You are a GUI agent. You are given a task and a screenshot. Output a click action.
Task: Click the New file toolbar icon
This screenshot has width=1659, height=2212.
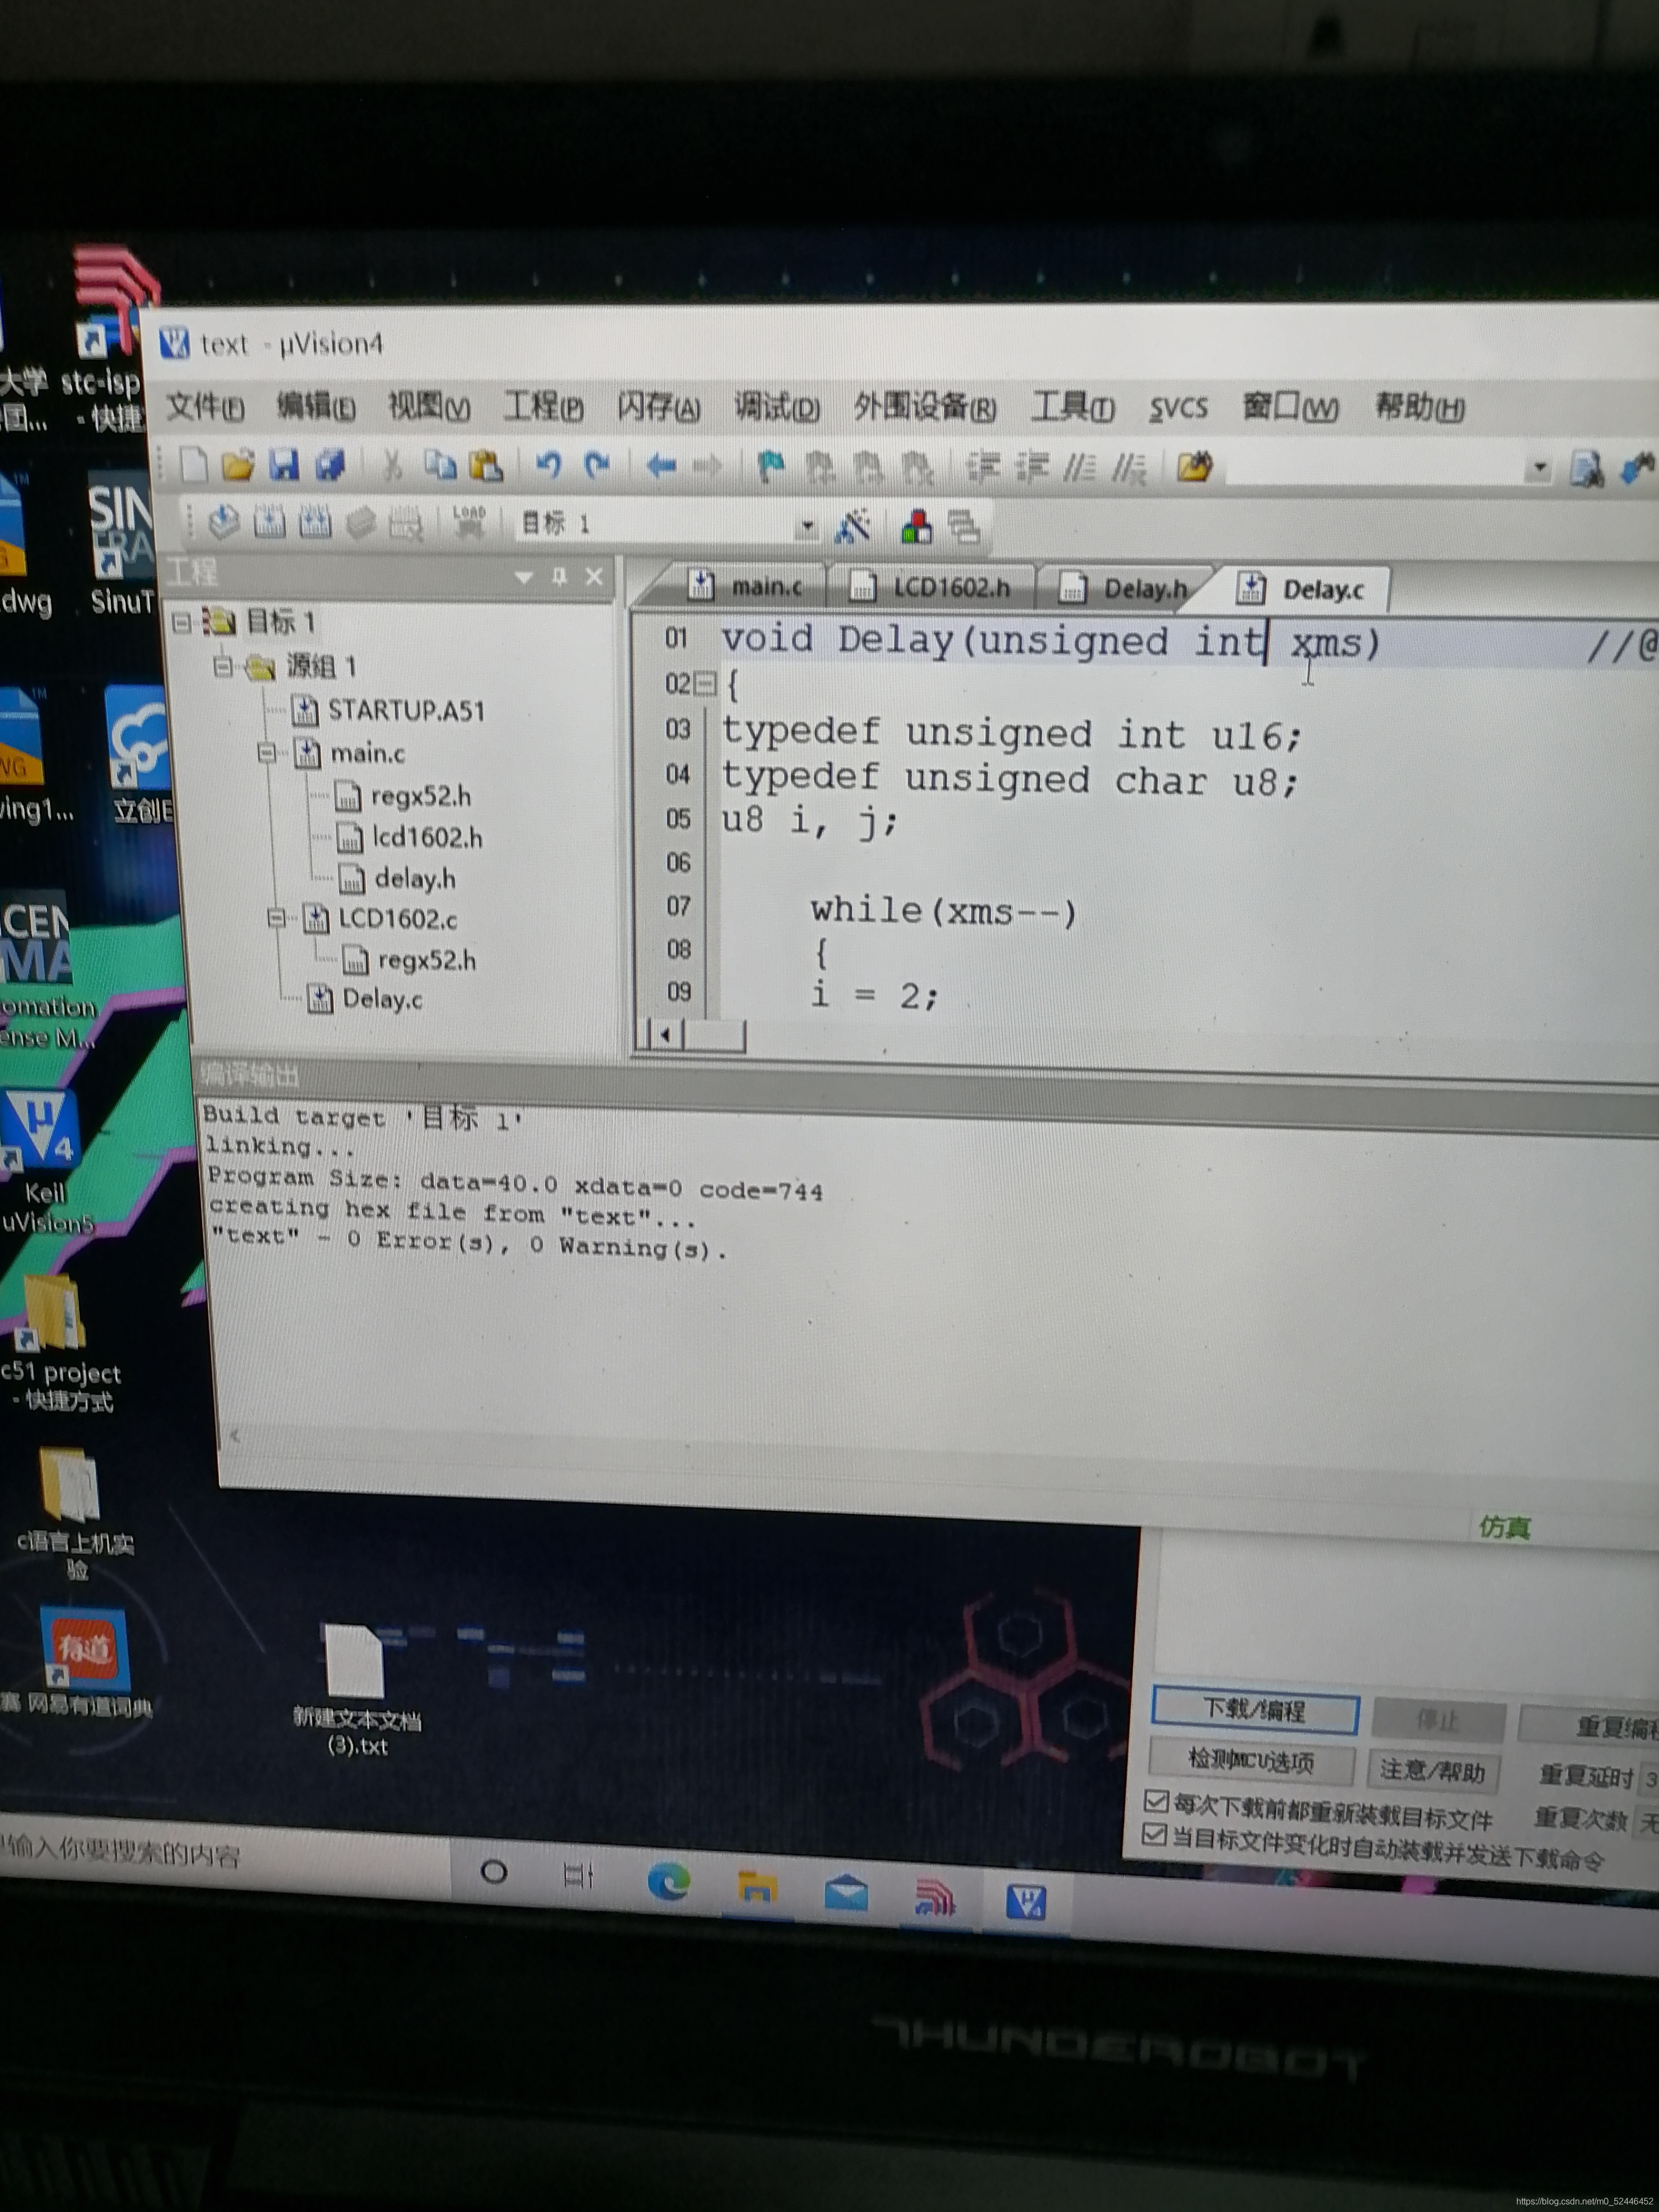[194, 464]
